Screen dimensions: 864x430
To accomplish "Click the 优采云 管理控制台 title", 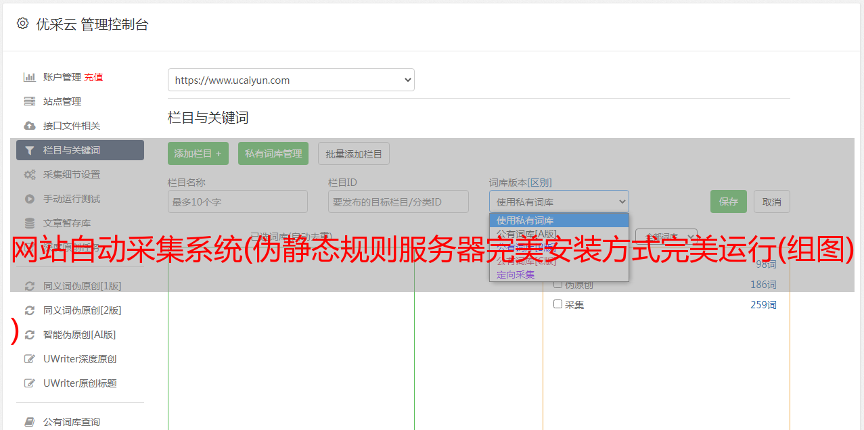I will point(92,24).
